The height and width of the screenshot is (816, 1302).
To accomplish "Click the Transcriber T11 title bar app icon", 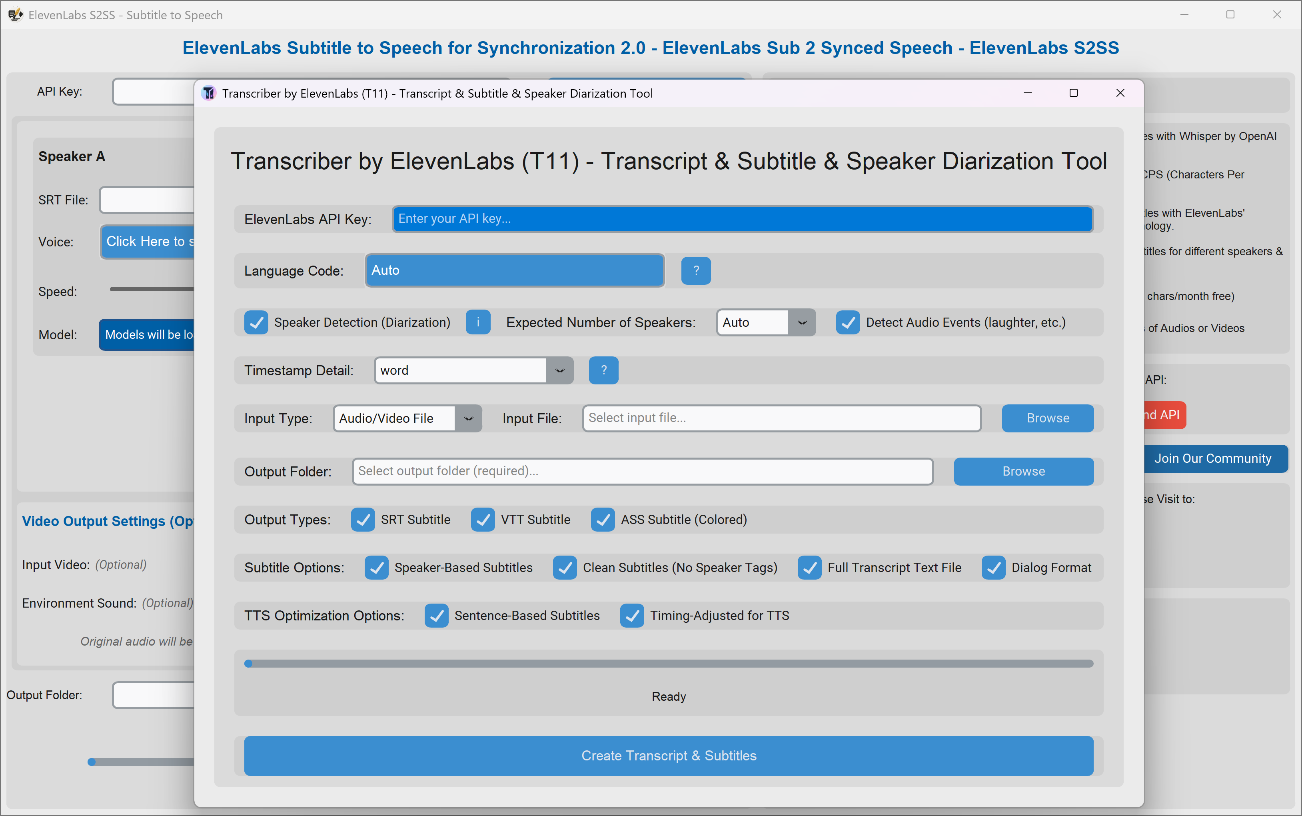I will (x=209, y=93).
